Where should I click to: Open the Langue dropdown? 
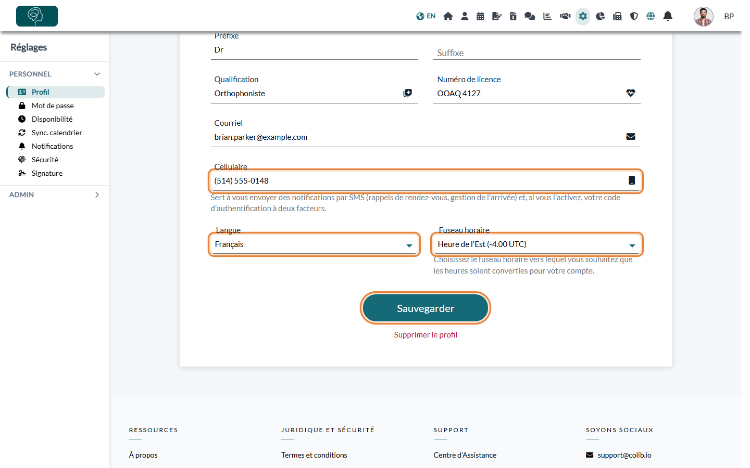(314, 244)
